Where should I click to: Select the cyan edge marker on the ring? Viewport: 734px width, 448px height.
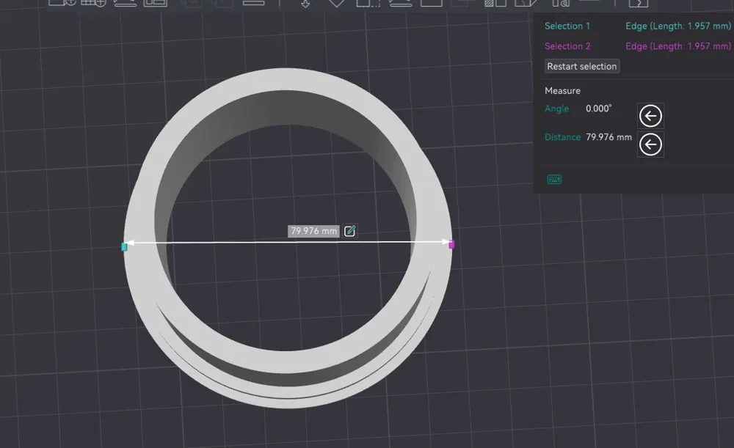click(x=124, y=246)
